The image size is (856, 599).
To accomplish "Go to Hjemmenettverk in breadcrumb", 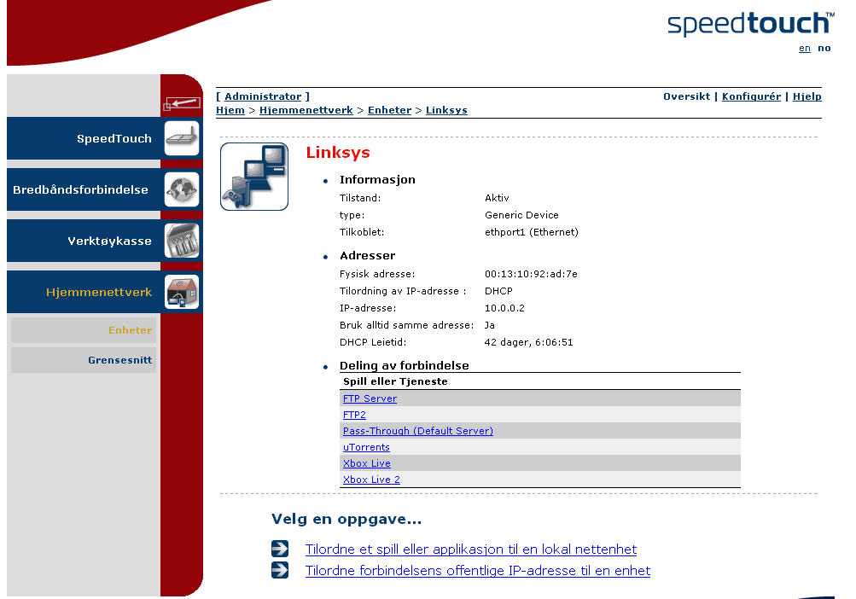I will pyautogui.click(x=306, y=110).
